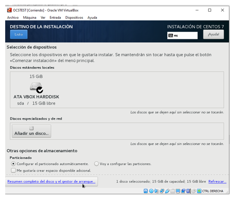The image size is (235, 200).
Task: Click the small disk icon on Añadir un disco
Action: pos(32,128)
